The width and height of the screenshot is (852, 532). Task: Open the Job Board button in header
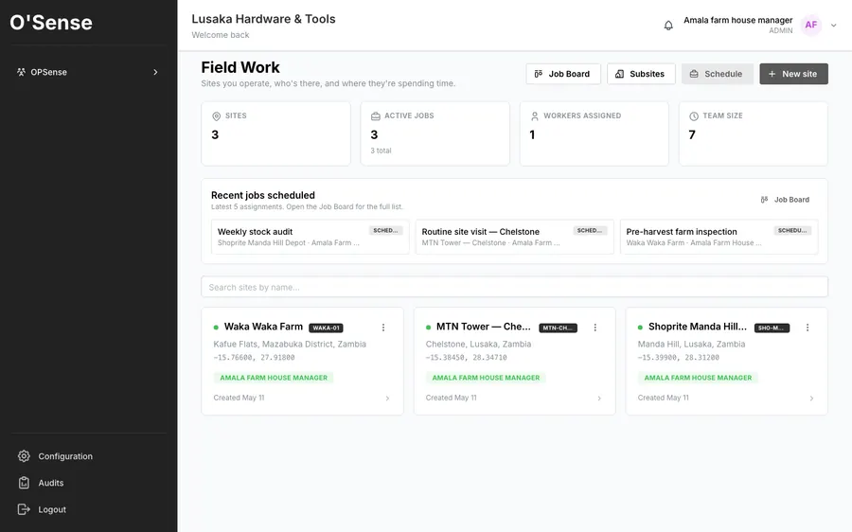coord(563,74)
